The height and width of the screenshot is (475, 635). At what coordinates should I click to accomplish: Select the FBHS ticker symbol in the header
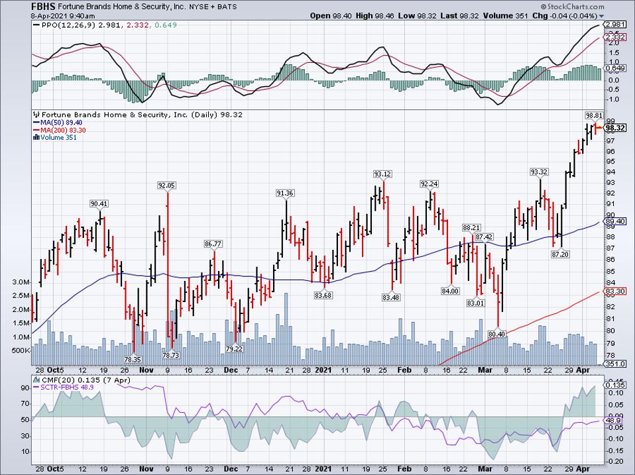pos(43,7)
